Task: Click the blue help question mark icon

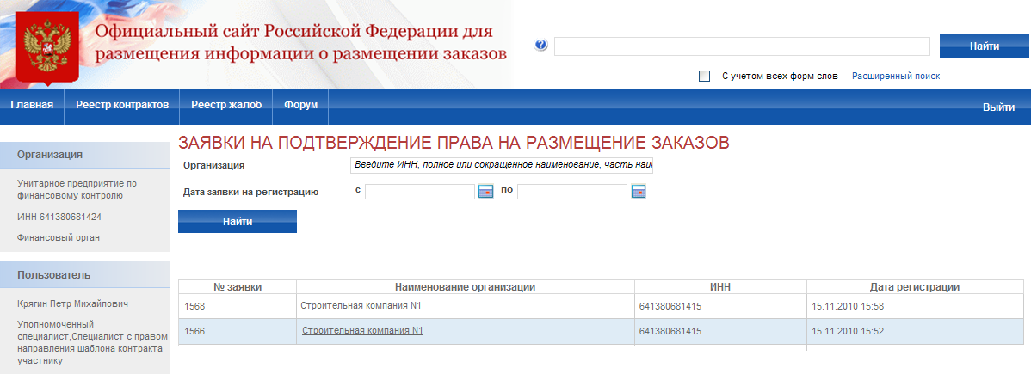Action: [x=541, y=46]
